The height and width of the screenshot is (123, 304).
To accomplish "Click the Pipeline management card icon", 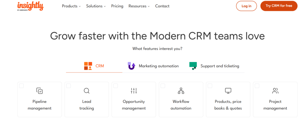I will point(39,91).
